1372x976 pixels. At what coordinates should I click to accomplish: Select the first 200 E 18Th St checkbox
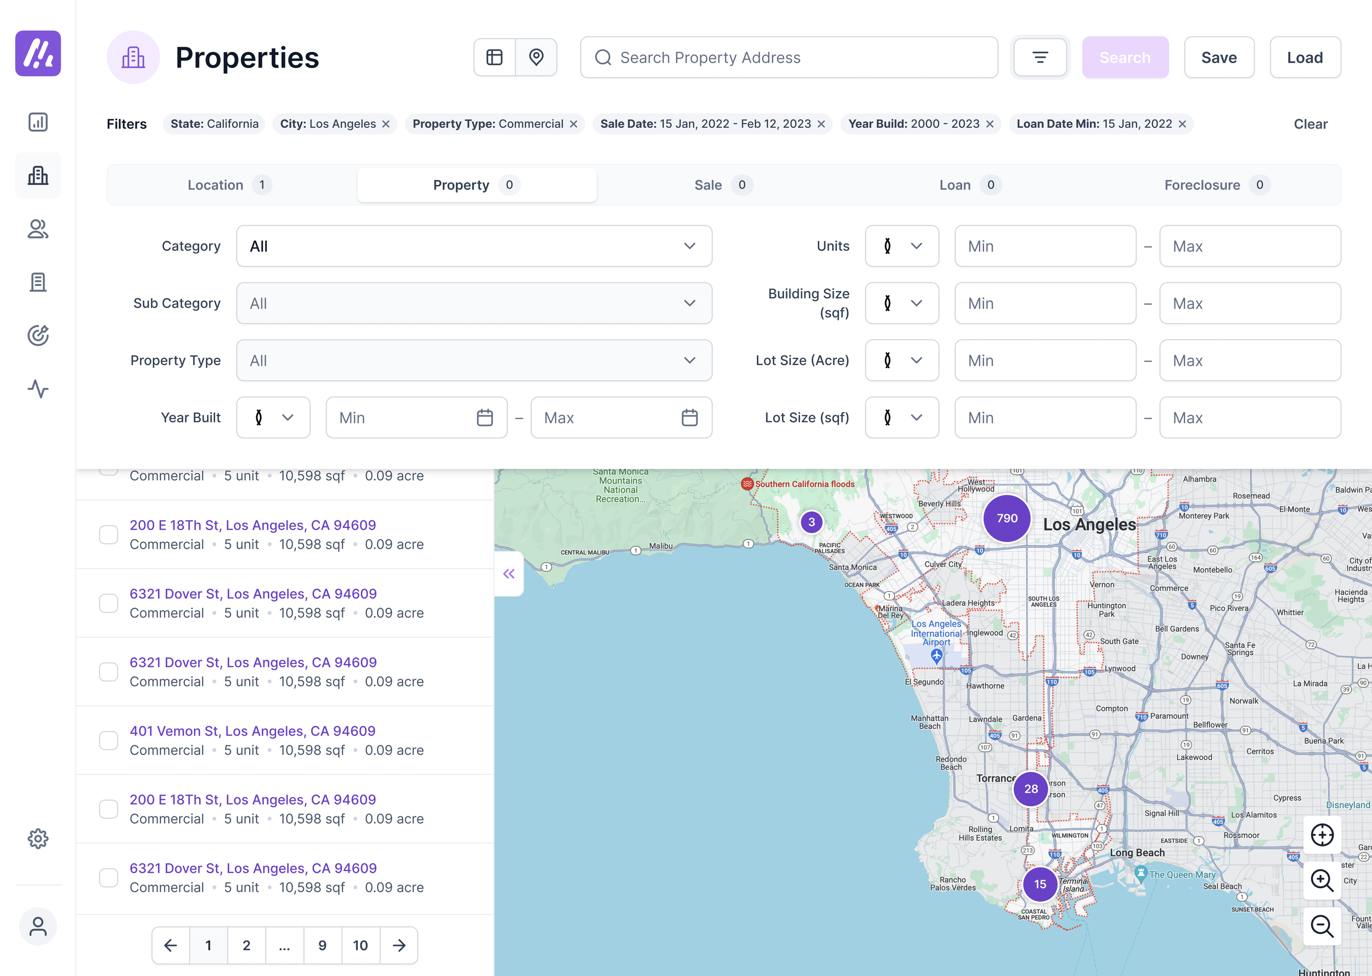(109, 534)
